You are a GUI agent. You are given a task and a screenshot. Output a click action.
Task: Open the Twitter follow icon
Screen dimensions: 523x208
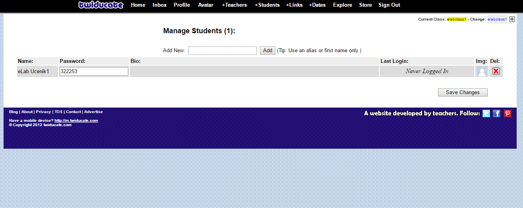click(x=486, y=113)
